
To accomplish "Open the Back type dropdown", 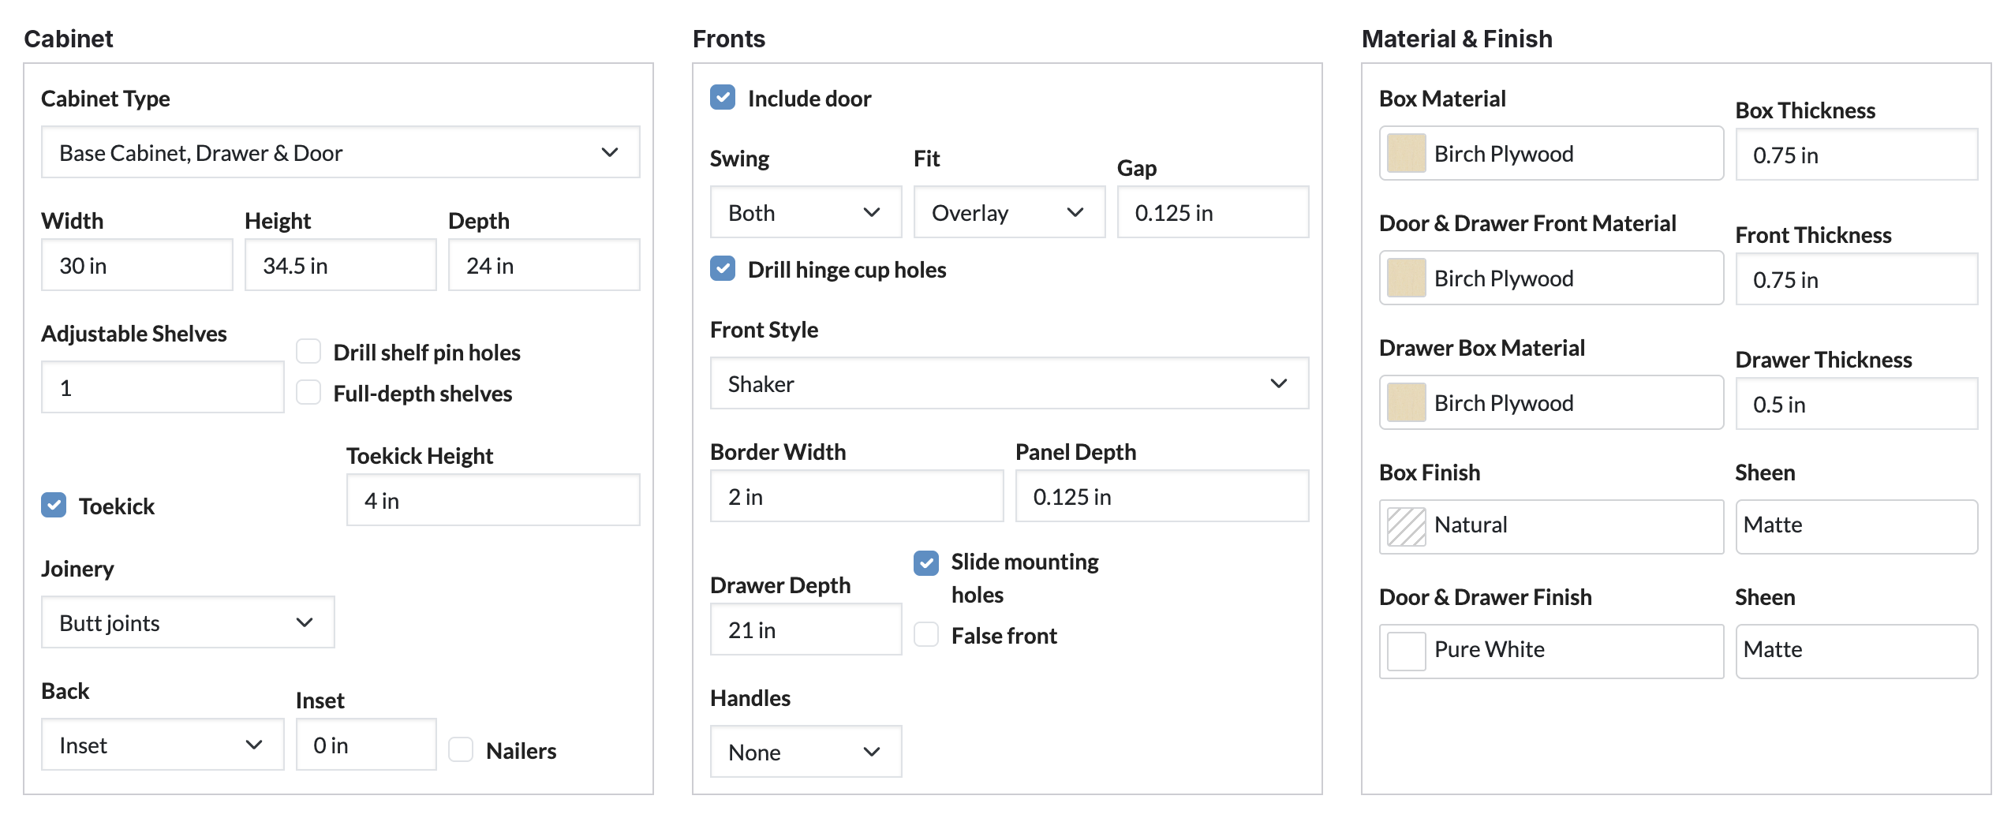I will tap(163, 745).
